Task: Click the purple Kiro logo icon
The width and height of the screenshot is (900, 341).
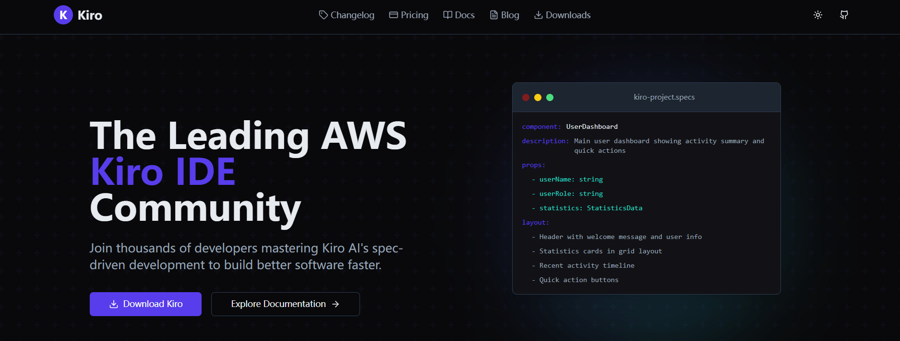Action: [63, 15]
